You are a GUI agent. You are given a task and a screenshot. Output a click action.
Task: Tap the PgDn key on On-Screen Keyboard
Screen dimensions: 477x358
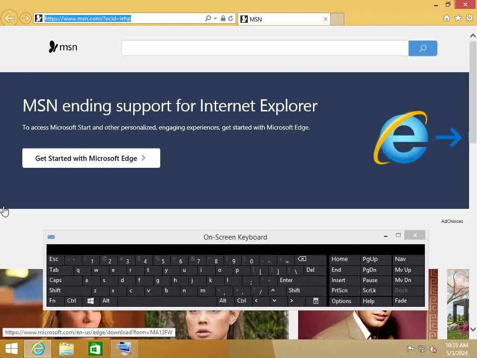pyautogui.click(x=375, y=270)
